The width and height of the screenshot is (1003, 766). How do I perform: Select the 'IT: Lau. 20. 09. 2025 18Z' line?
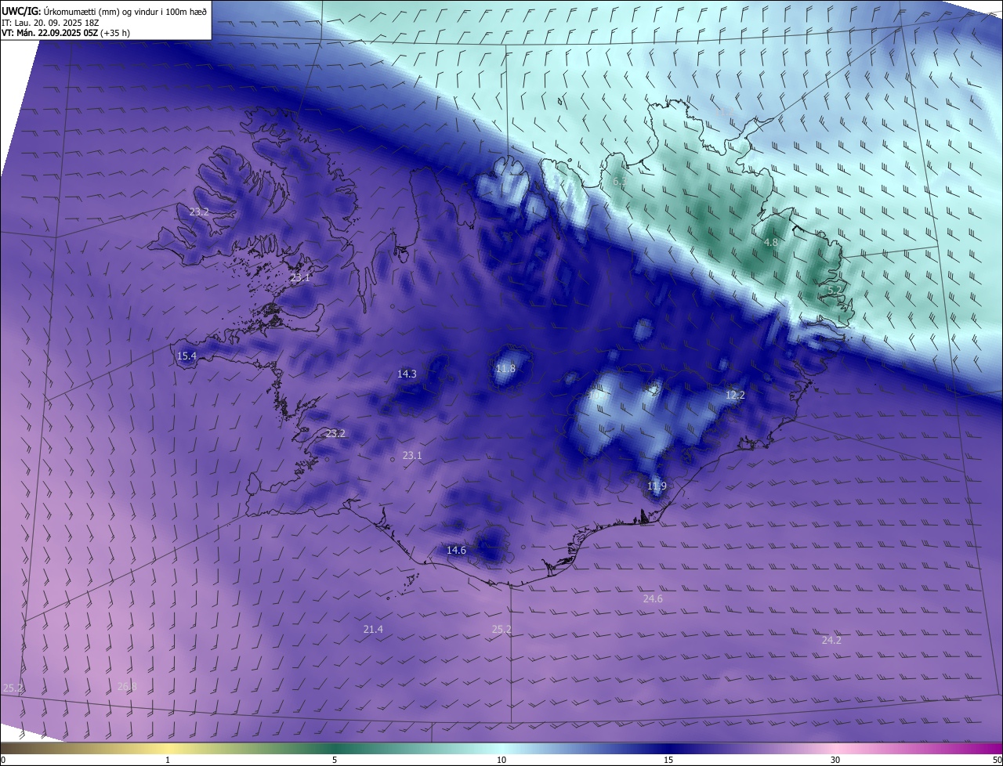(x=49, y=22)
